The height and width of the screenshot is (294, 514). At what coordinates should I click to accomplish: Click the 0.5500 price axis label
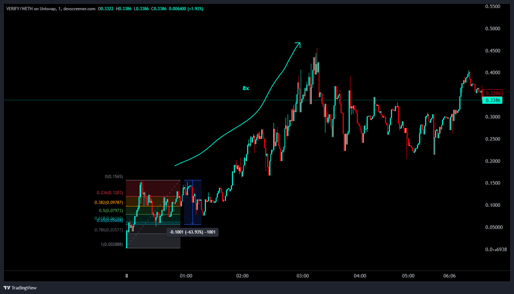click(x=492, y=6)
